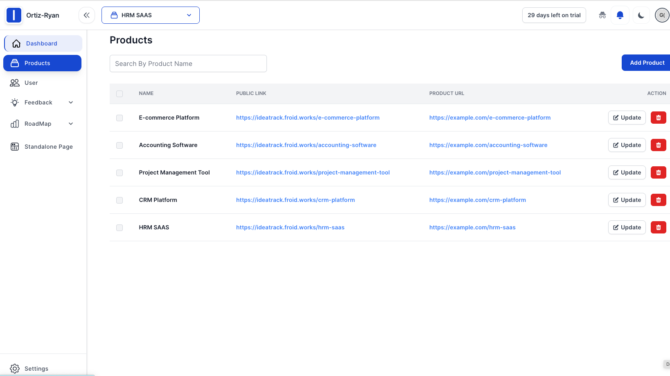
Task: Delete the CRM Platform product
Action: [x=658, y=200]
